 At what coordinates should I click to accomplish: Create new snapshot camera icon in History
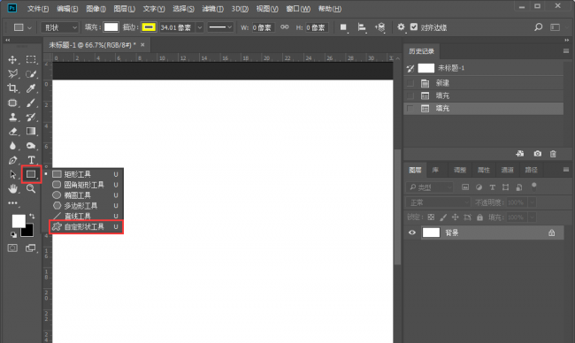538,154
